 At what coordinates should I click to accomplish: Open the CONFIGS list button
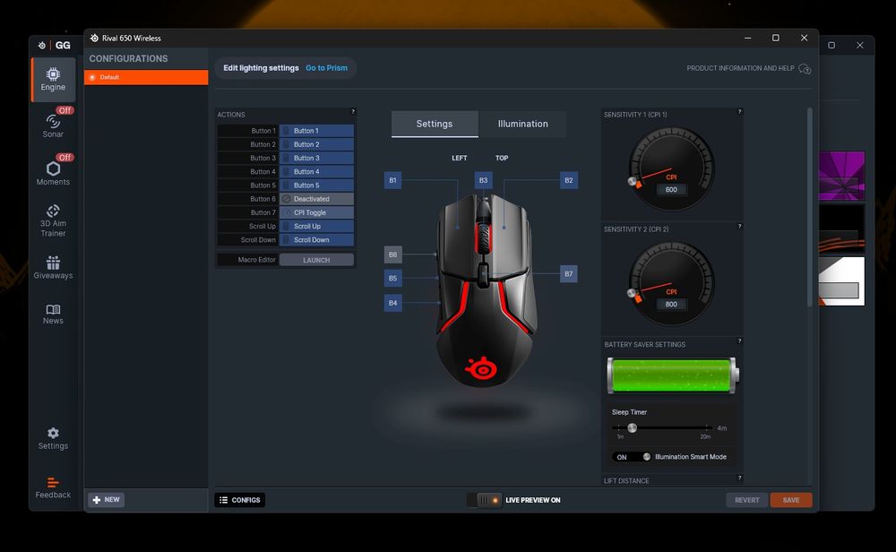pyautogui.click(x=240, y=500)
